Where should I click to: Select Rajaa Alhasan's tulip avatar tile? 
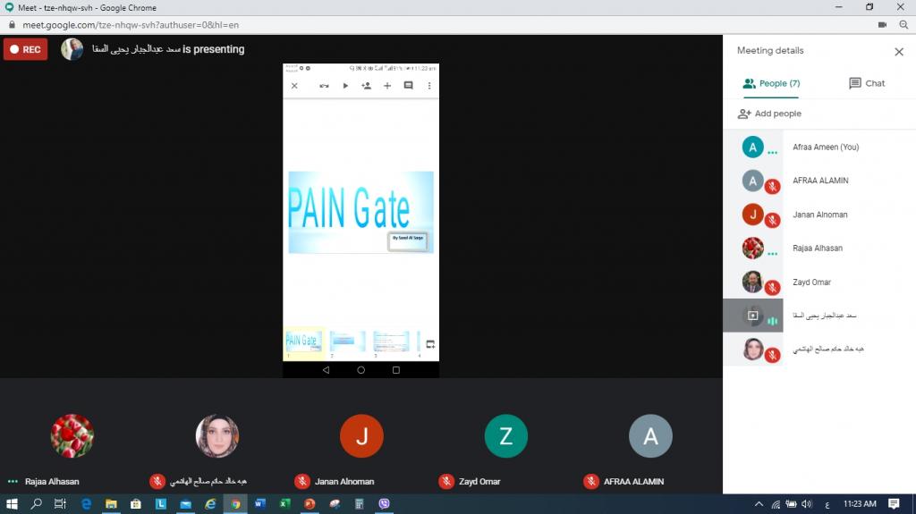point(72,436)
